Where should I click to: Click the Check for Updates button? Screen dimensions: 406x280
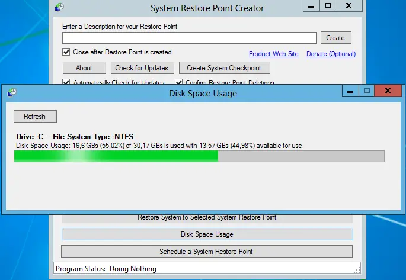tap(142, 68)
